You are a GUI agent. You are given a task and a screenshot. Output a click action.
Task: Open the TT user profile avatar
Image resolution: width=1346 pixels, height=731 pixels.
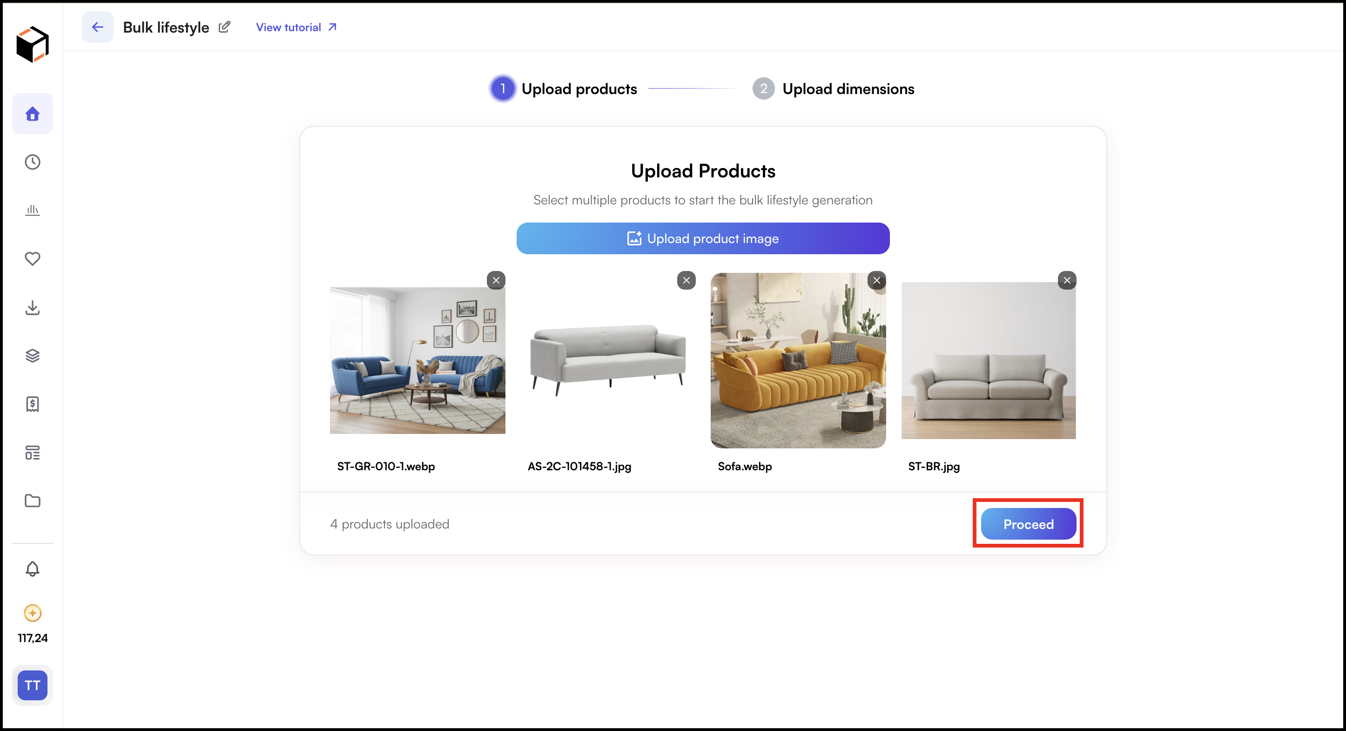(33, 685)
